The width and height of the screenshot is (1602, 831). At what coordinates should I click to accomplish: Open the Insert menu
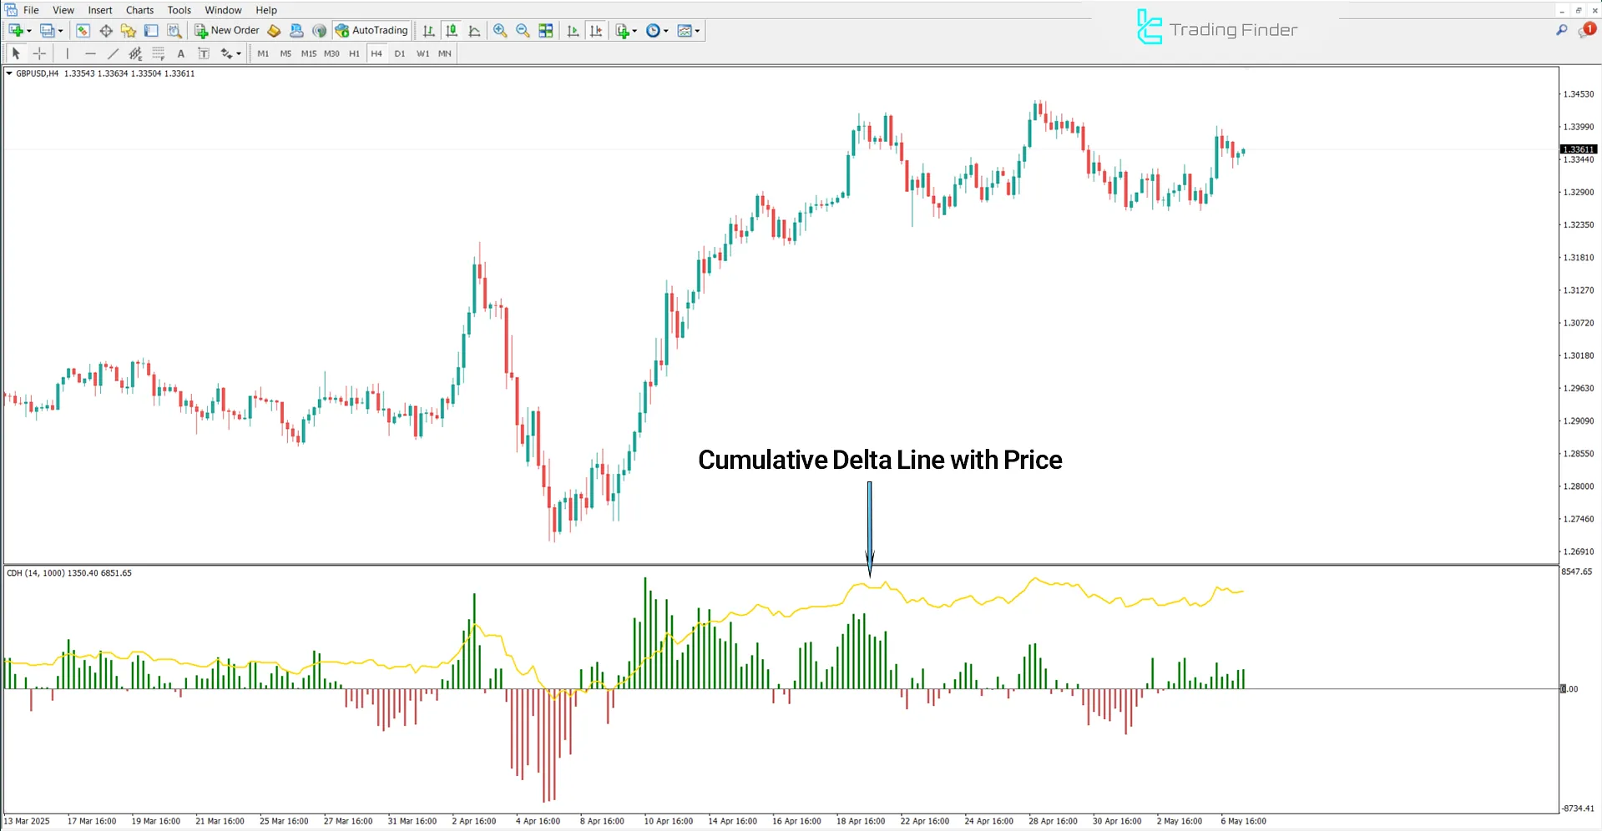click(x=100, y=10)
